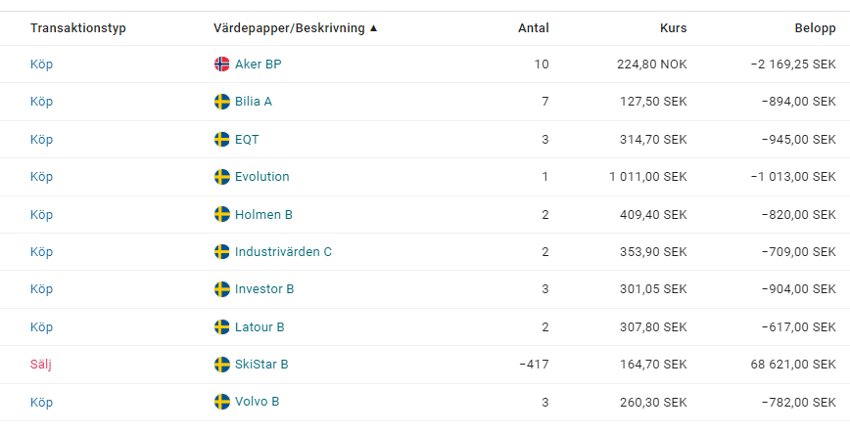Open the Aker BP security link
This screenshot has width=850, height=432.
pyautogui.click(x=259, y=65)
